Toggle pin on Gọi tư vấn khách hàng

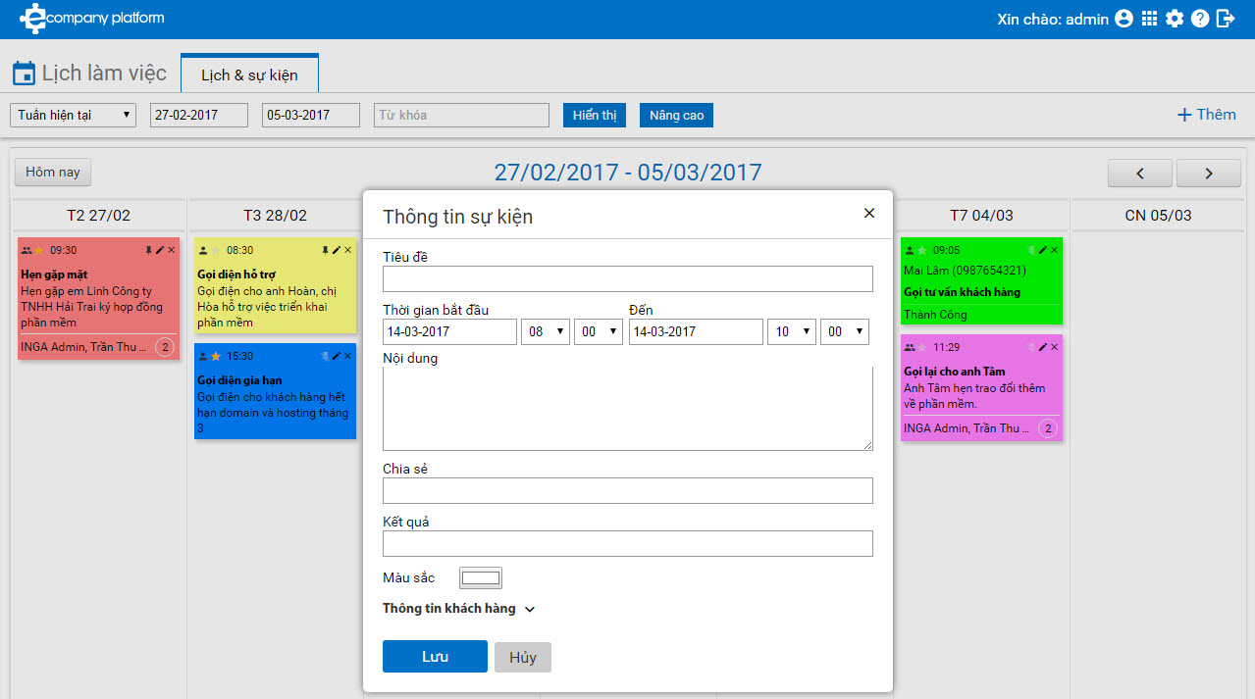pos(1031,250)
